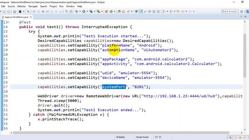This screenshot has width=249, height=140.
Task: Close the AppiumGridDemo.java tab
Action: click(31, 17)
